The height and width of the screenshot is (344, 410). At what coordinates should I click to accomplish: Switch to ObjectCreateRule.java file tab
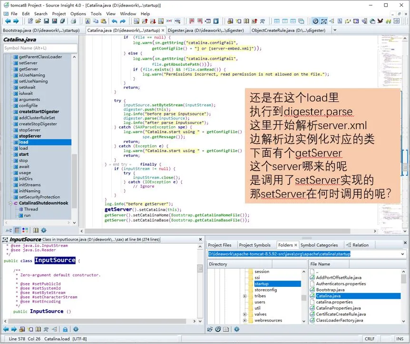(288, 30)
